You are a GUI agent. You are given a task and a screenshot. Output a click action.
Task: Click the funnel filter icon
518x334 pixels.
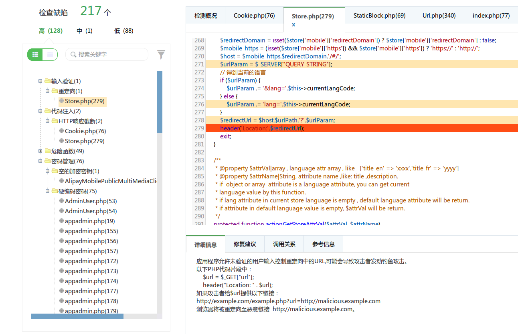point(161,55)
